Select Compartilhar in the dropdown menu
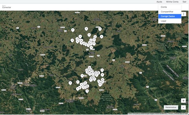This screenshot has width=189, height=115. click(167, 12)
